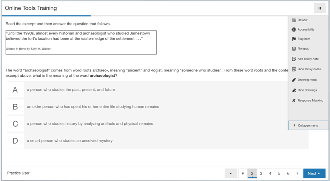Open Accessibility settings icon
This screenshot has width=330, height=181.
click(x=294, y=29)
